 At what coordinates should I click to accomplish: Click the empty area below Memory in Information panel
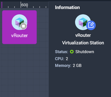pos(80,82)
